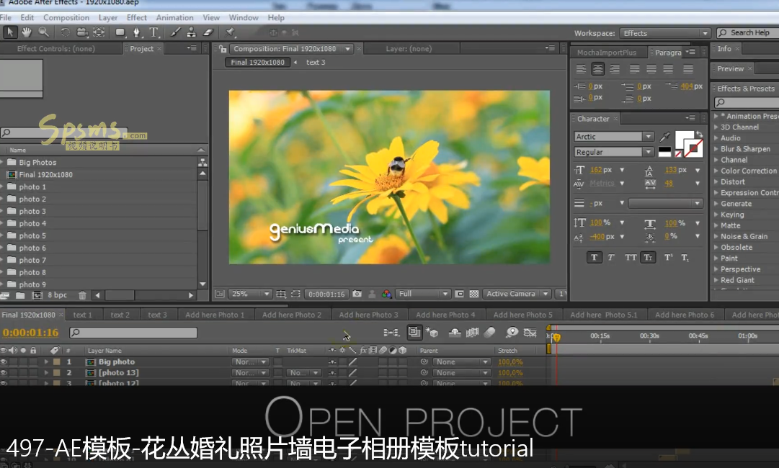The width and height of the screenshot is (779, 468).
Task: Click the text 3 breadcrumb in viewer
Action: point(316,62)
